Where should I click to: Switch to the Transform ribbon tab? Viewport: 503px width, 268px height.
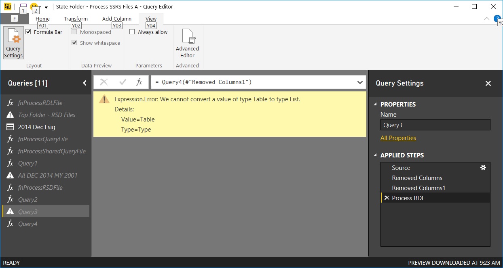(76, 19)
